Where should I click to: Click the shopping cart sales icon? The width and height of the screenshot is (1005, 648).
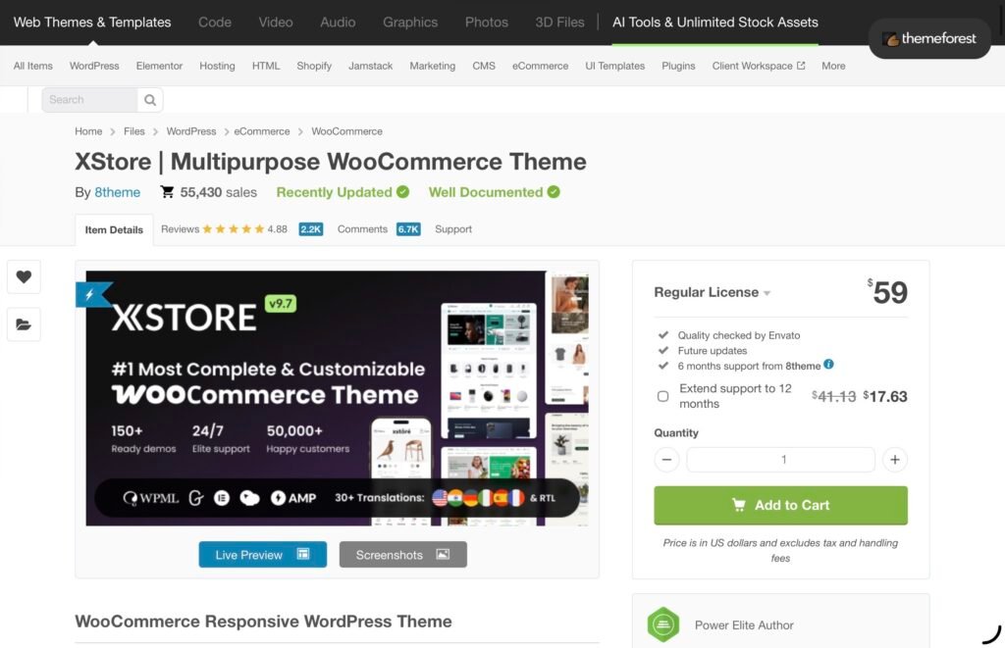(x=167, y=192)
